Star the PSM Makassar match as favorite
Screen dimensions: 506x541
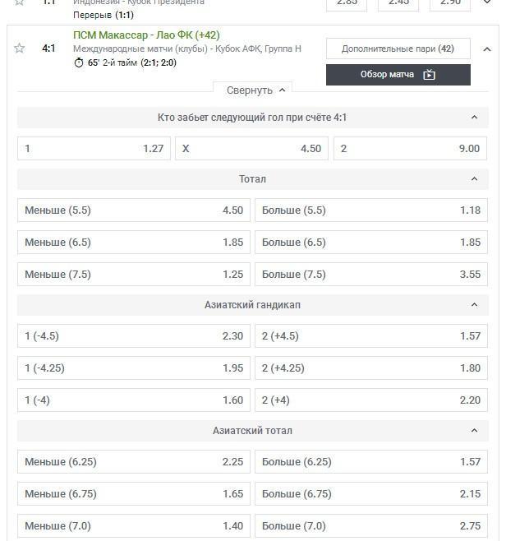(x=20, y=49)
